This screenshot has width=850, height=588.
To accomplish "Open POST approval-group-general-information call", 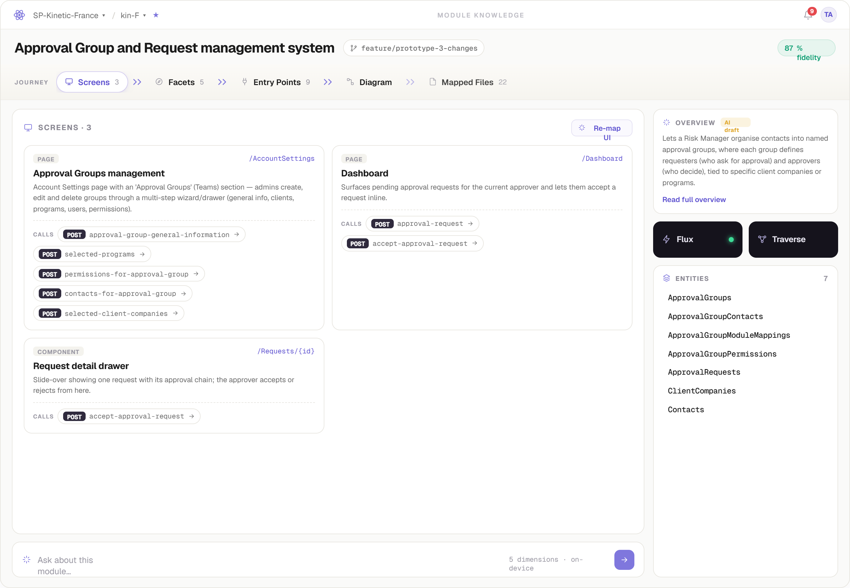I will [x=151, y=234].
